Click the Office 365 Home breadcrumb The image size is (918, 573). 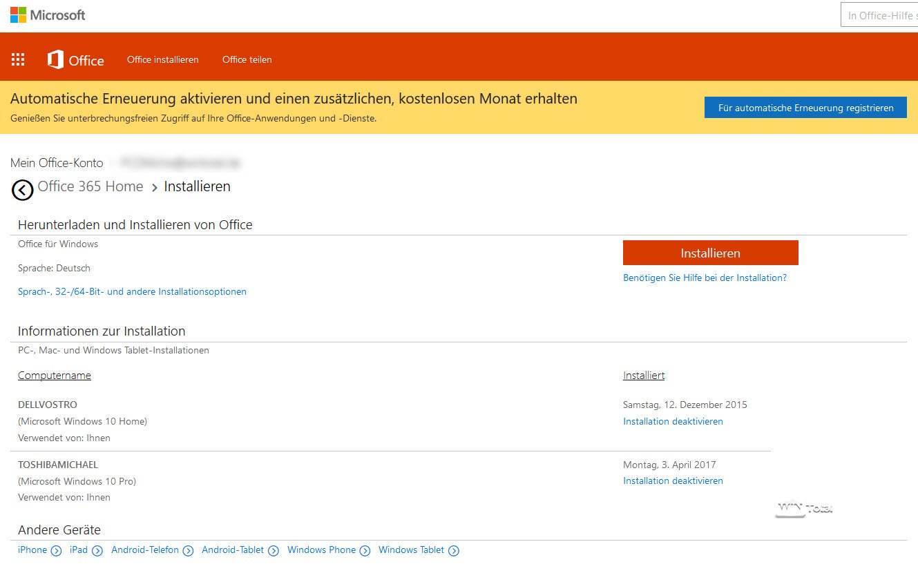tap(90, 186)
